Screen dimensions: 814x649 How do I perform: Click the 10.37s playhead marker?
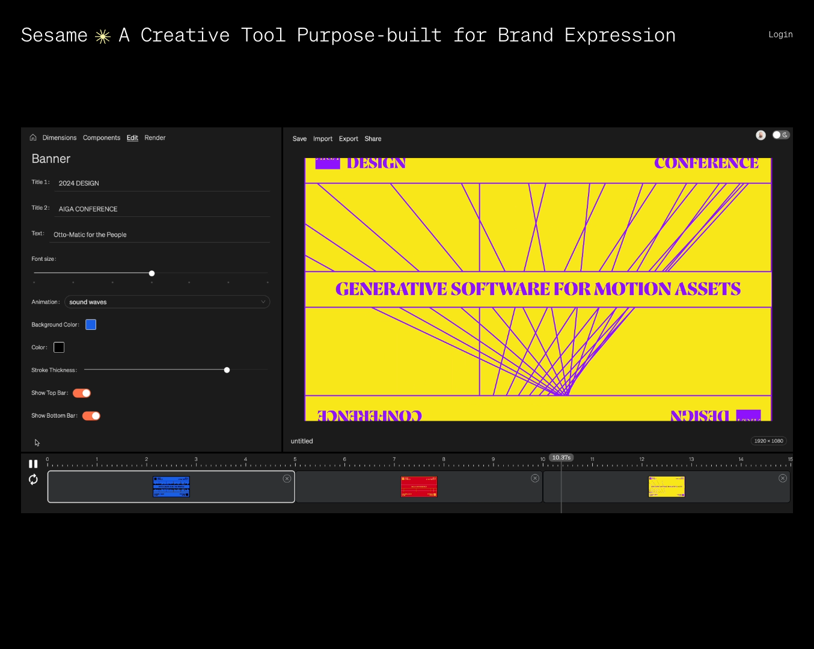561,457
